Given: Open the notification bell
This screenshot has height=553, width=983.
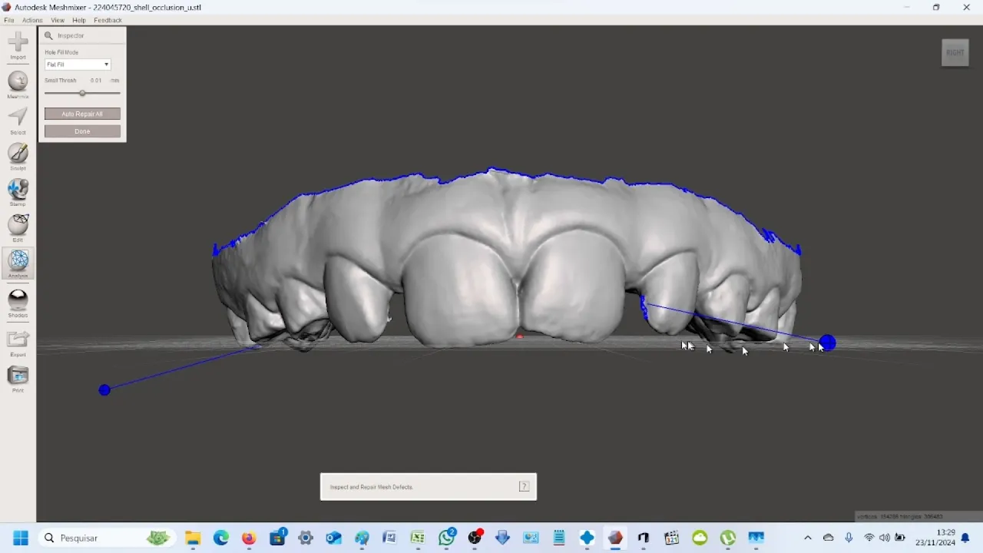Looking at the screenshot, I should (x=966, y=538).
